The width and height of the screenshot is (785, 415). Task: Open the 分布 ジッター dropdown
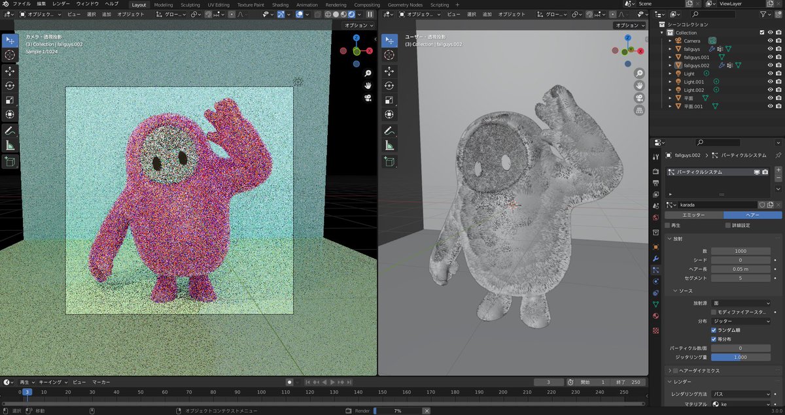point(741,321)
